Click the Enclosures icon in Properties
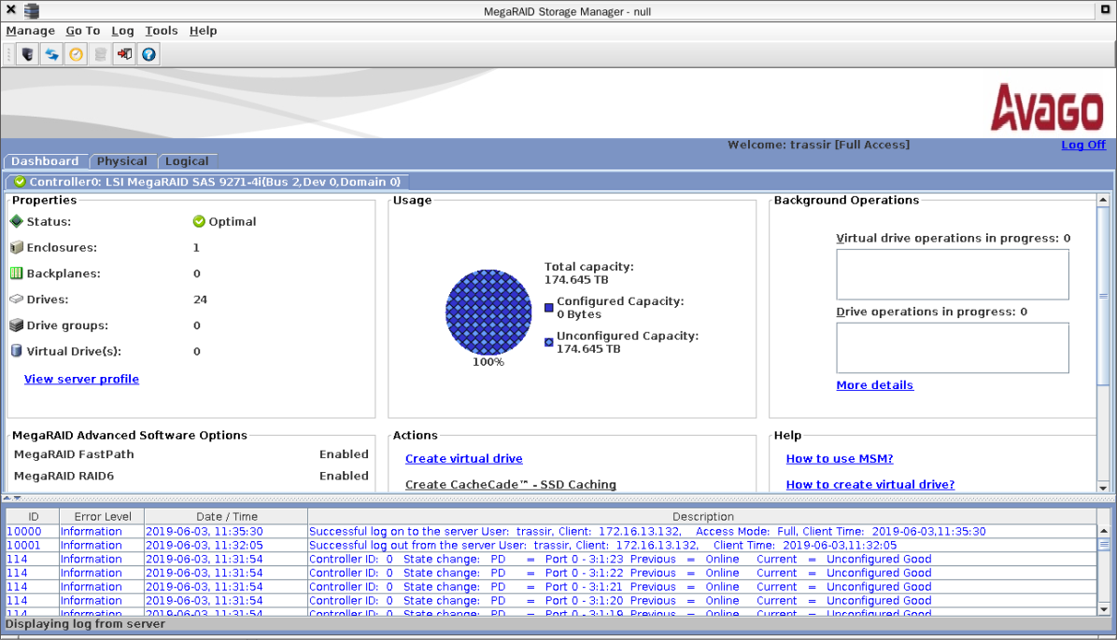Image resolution: width=1117 pixels, height=640 pixels. click(16, 248)
